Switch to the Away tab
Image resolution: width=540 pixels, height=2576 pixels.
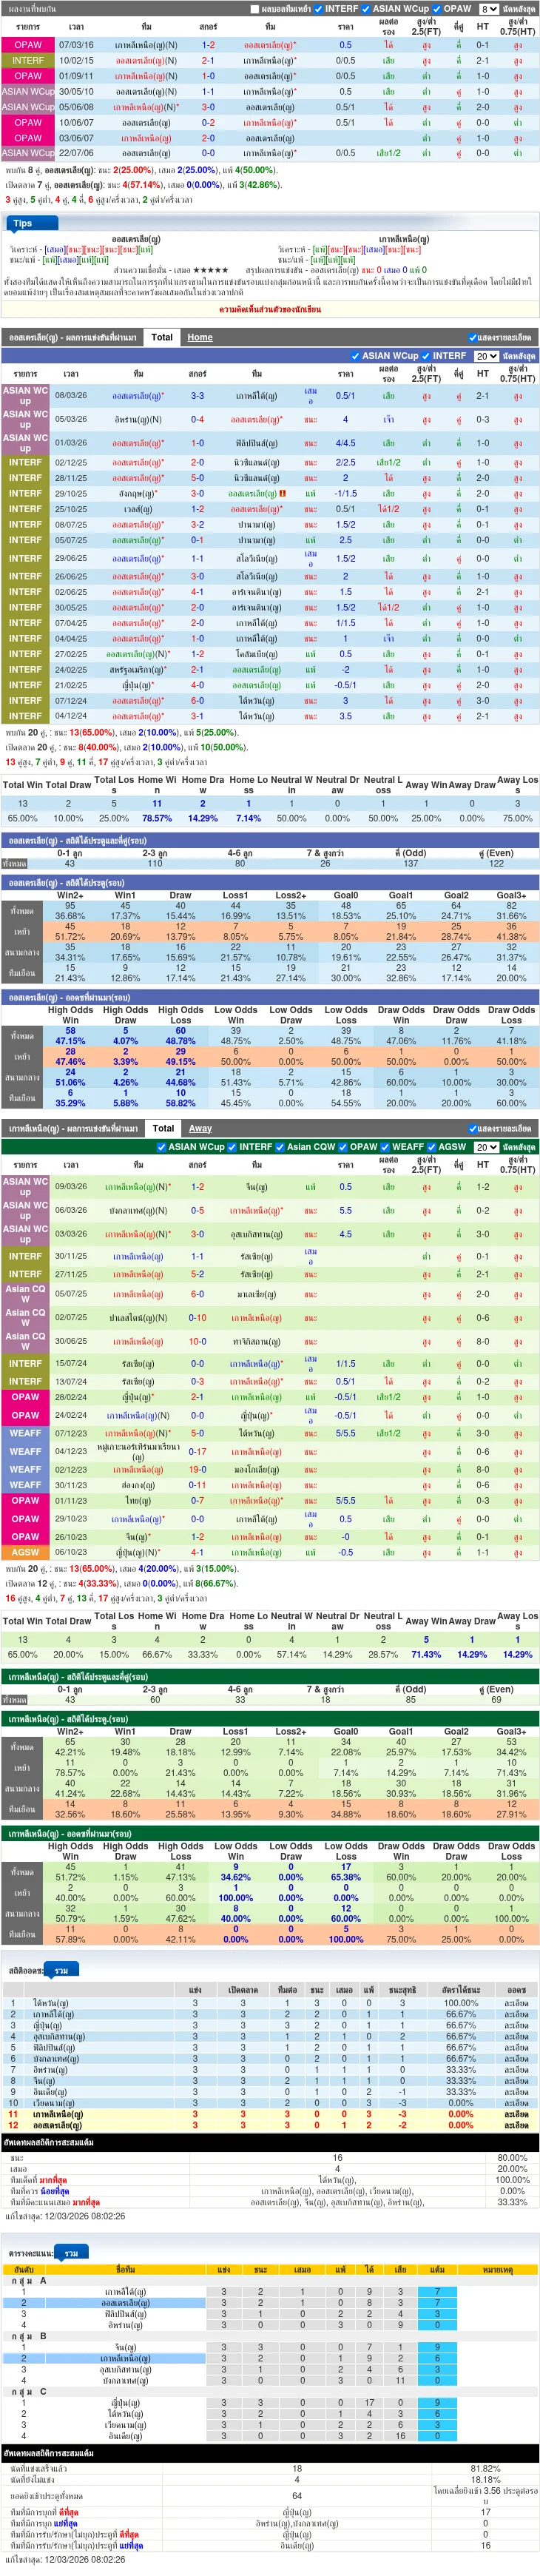(x=200, y=1128)
